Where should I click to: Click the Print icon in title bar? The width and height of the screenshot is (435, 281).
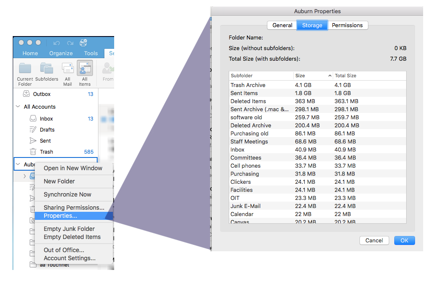point(83,43)
